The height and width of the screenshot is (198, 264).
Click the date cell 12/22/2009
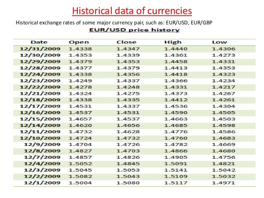click(x=40, y=87)
